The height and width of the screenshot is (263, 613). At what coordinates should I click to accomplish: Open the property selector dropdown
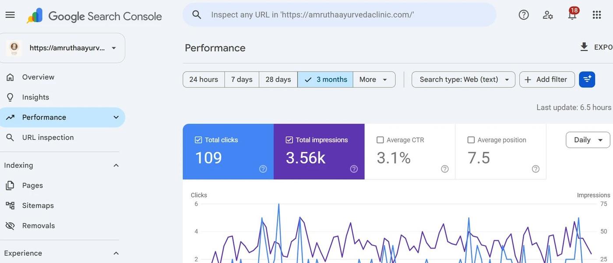coord(63,48)
